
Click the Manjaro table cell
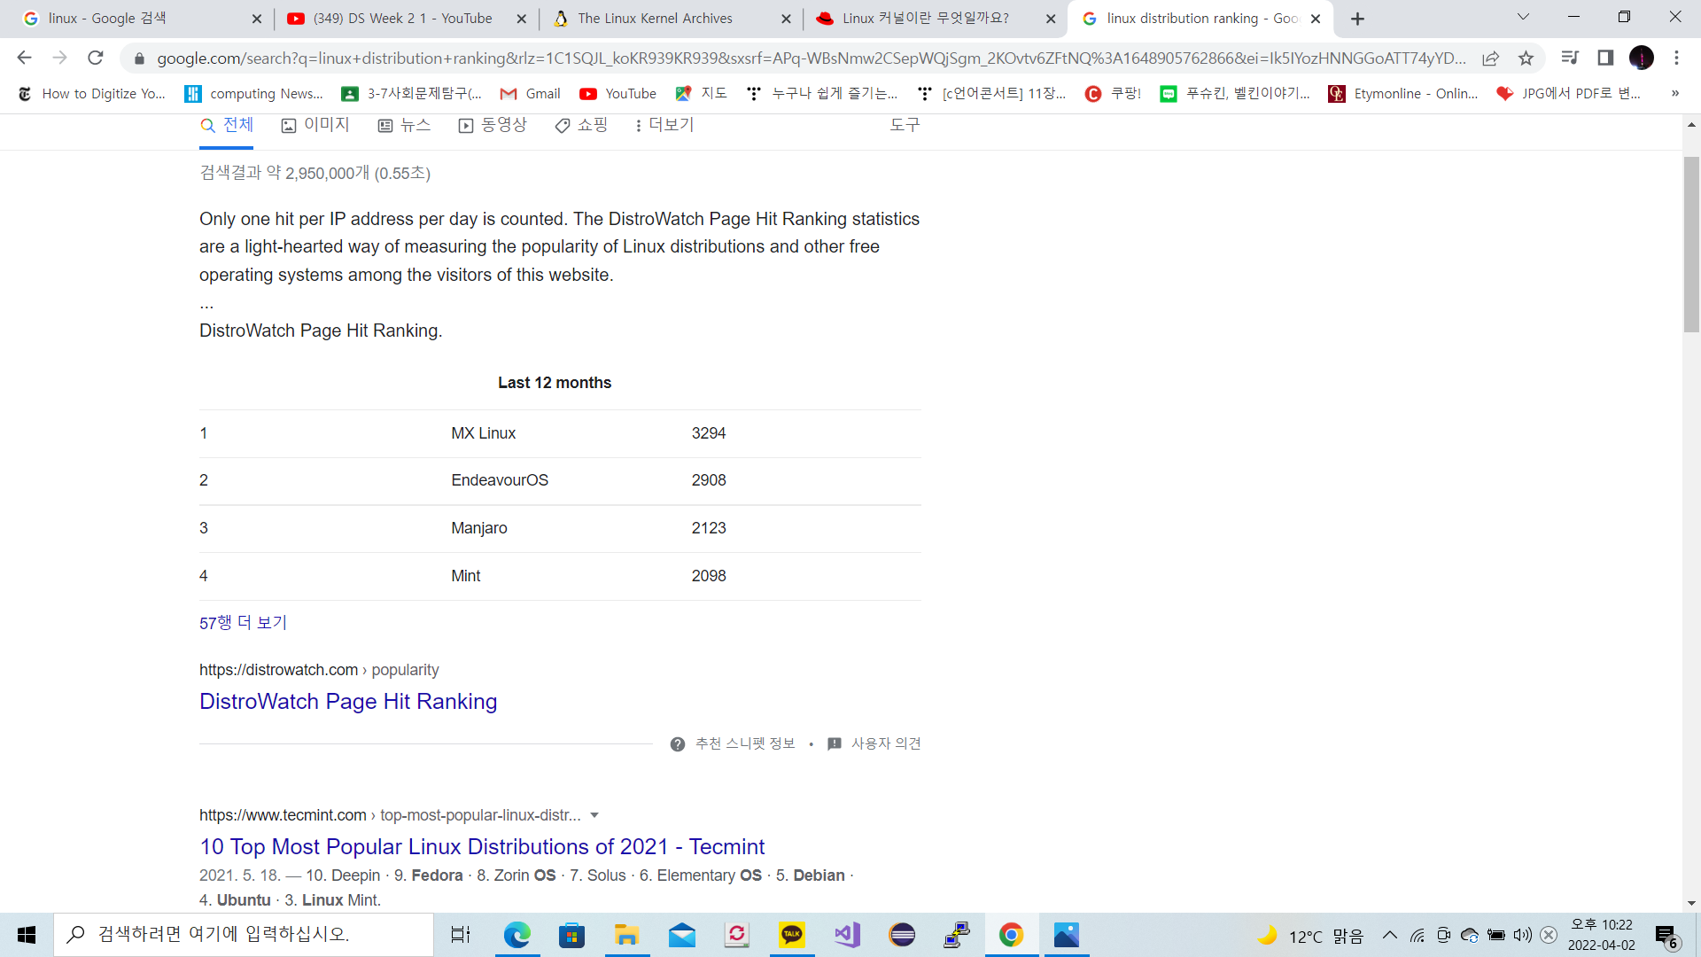(479, 528)
